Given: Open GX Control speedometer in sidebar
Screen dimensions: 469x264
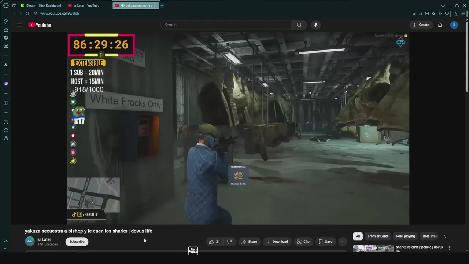Looking at the screenshot, I should click(6, 22).
